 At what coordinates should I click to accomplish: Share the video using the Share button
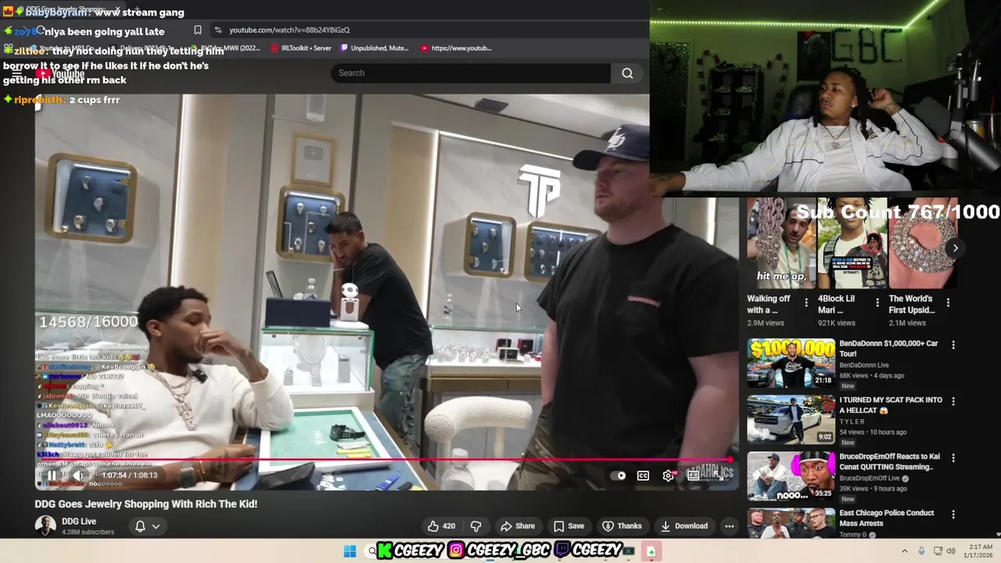point(518,526)
